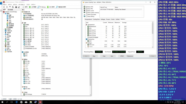Click the green Buy Now (立即購買) toolbar item
Image resolution: width=186 pixels, height=104 pixels.
33,7
